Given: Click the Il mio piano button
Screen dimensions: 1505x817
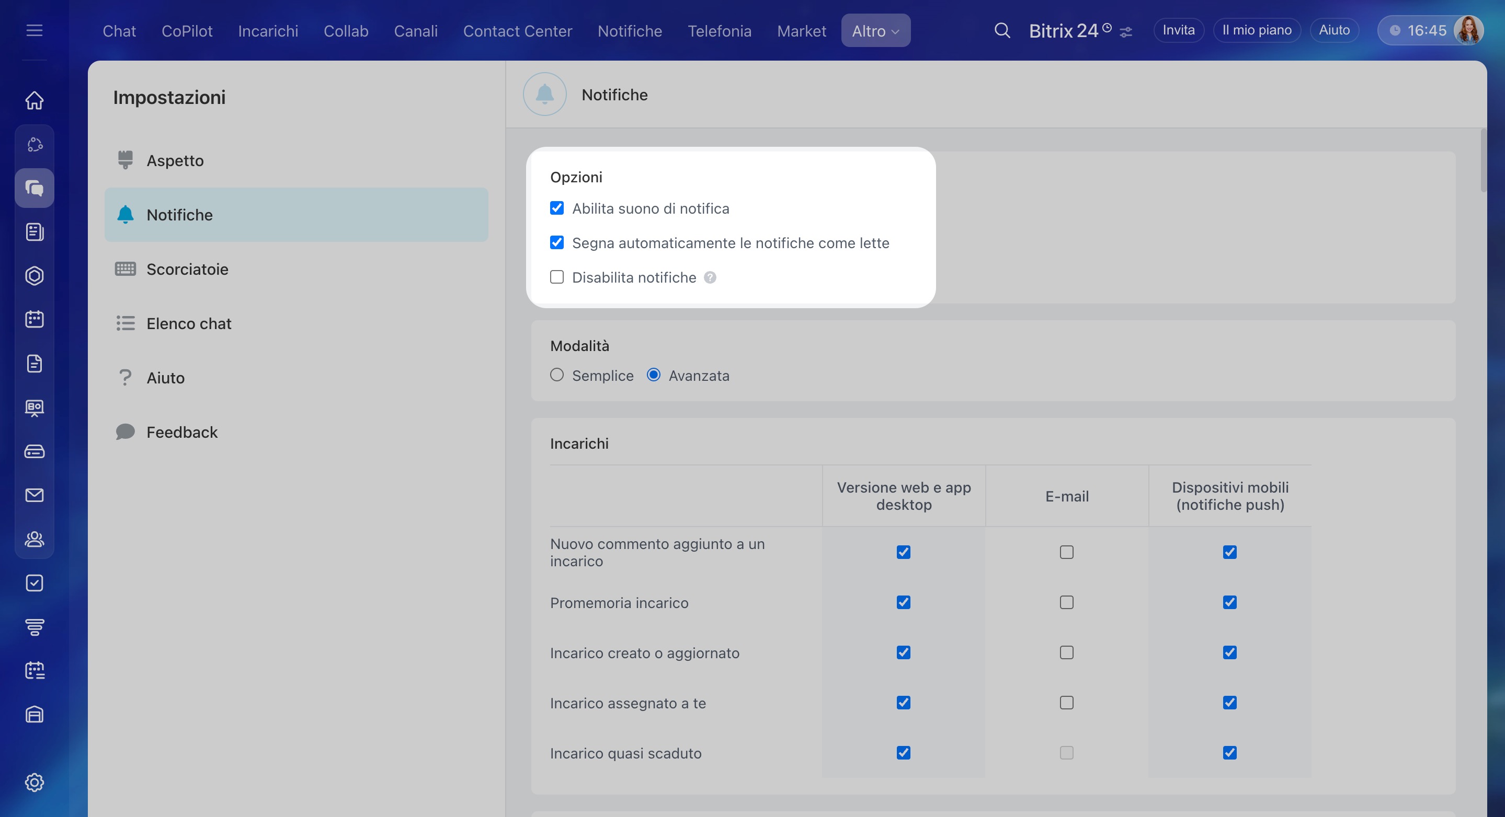Looking at the screenshot, I should (x=1257, y=30).
